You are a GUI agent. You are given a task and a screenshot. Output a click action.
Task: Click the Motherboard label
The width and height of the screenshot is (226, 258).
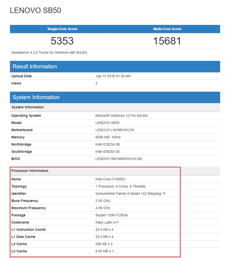(22, 130)
